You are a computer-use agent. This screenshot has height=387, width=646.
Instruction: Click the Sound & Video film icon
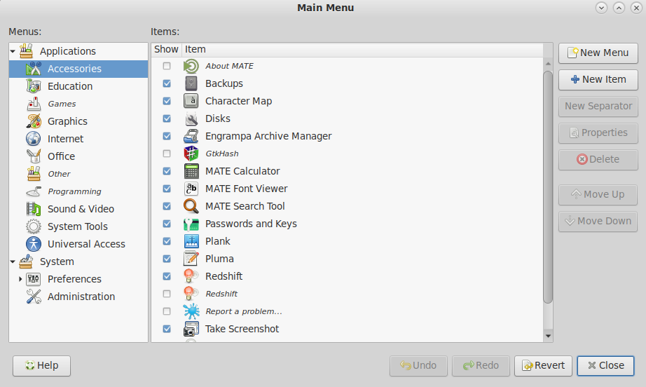coord(34,209)
